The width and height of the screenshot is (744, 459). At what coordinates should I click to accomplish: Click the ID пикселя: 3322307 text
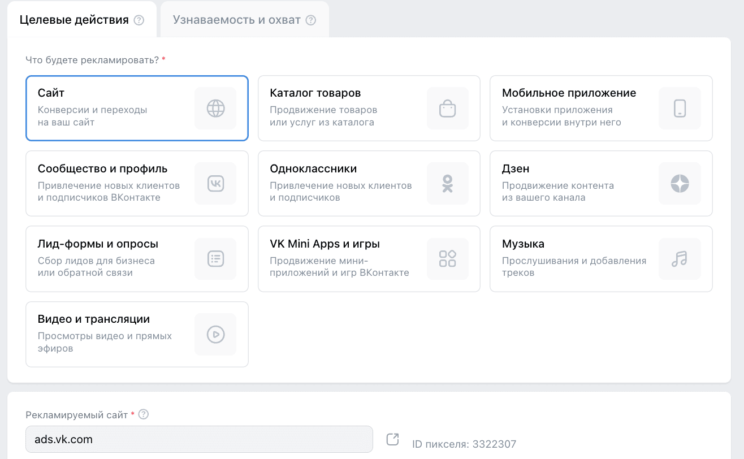464,444
